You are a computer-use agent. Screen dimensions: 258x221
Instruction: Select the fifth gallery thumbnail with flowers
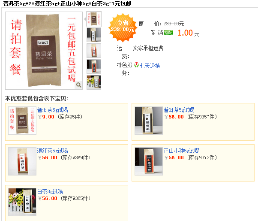(x=94, y=82)
